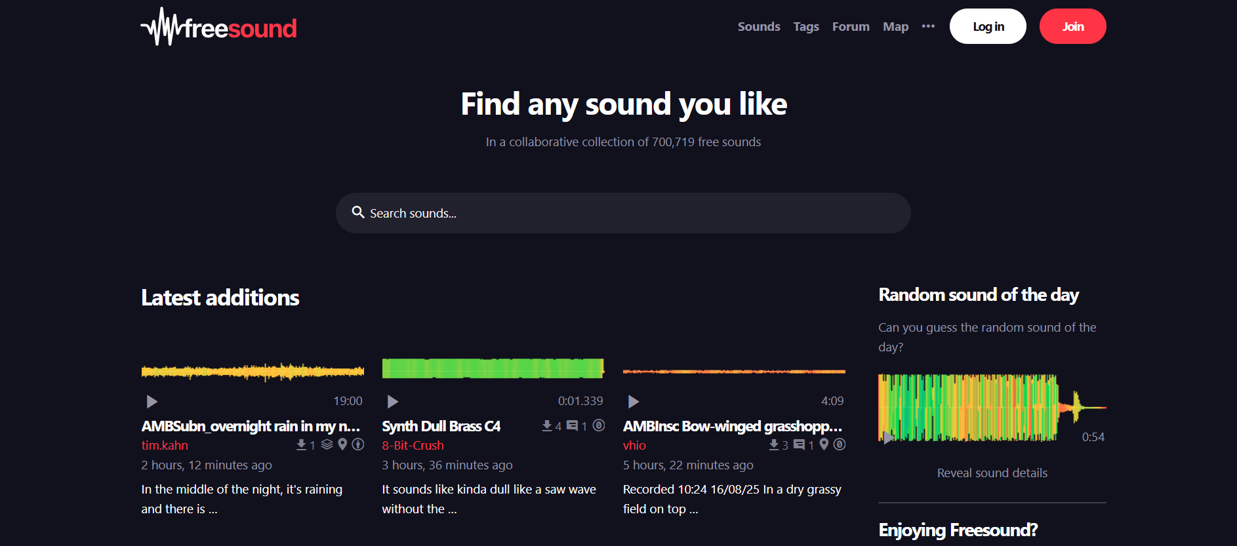Click Reveal sound details
Screen dimensions: 1237x546
point(992,473)
